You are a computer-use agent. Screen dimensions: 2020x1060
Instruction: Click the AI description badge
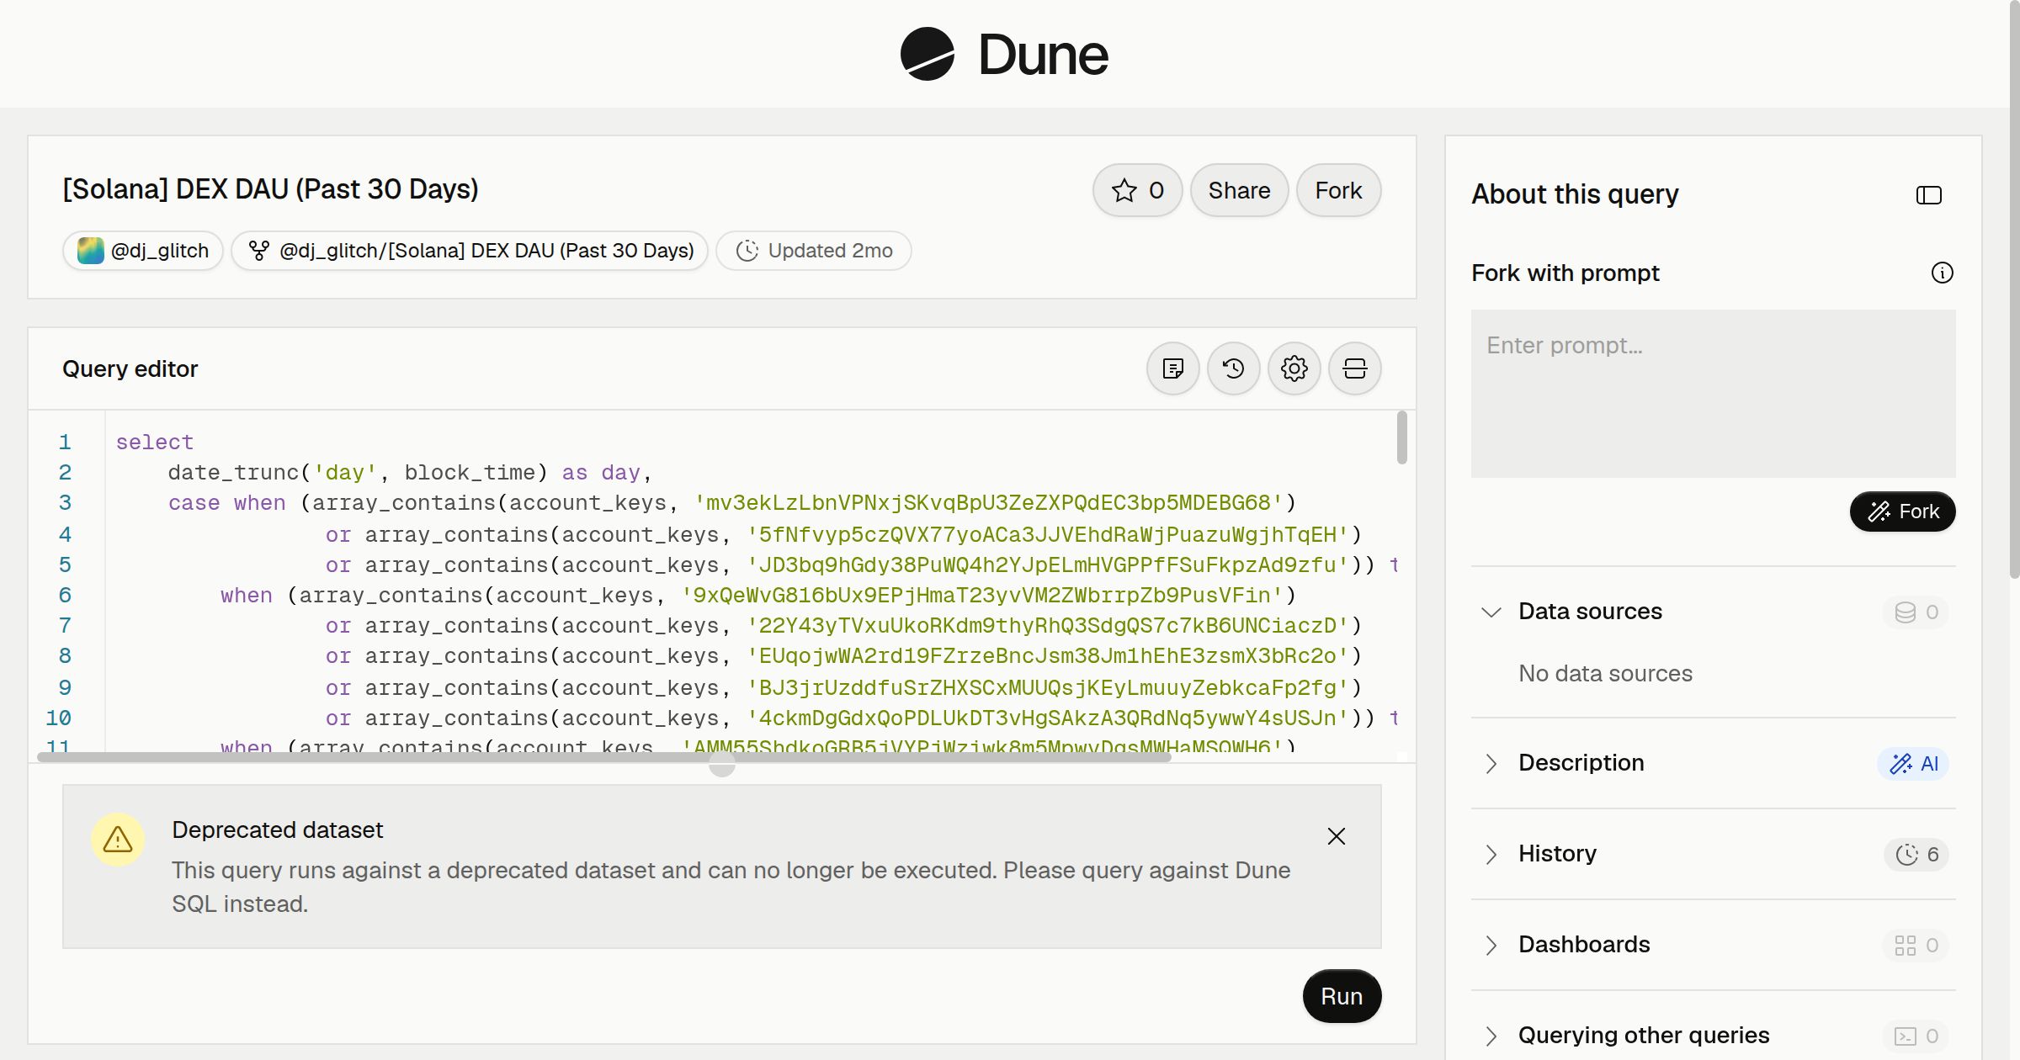tap(1913, 764)
